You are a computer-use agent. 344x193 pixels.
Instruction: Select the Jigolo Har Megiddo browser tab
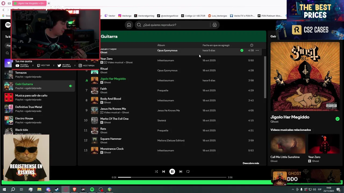pos(29,3)
